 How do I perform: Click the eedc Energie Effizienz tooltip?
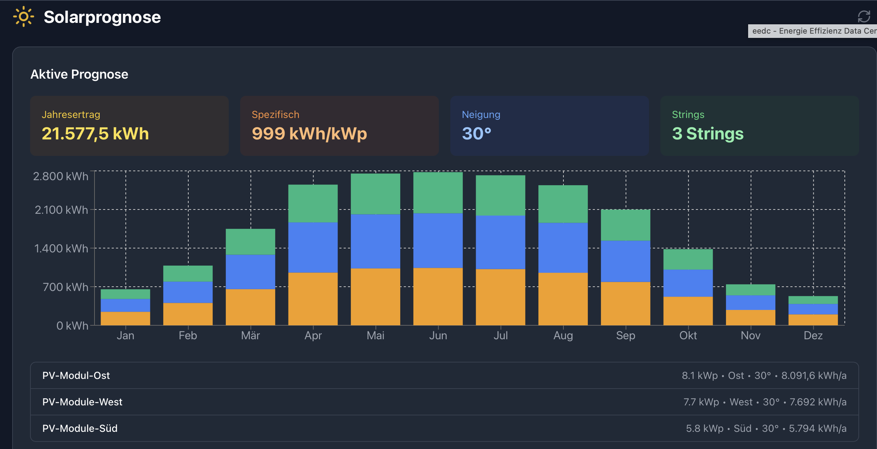pyautogui.click(x=813, y=31)
